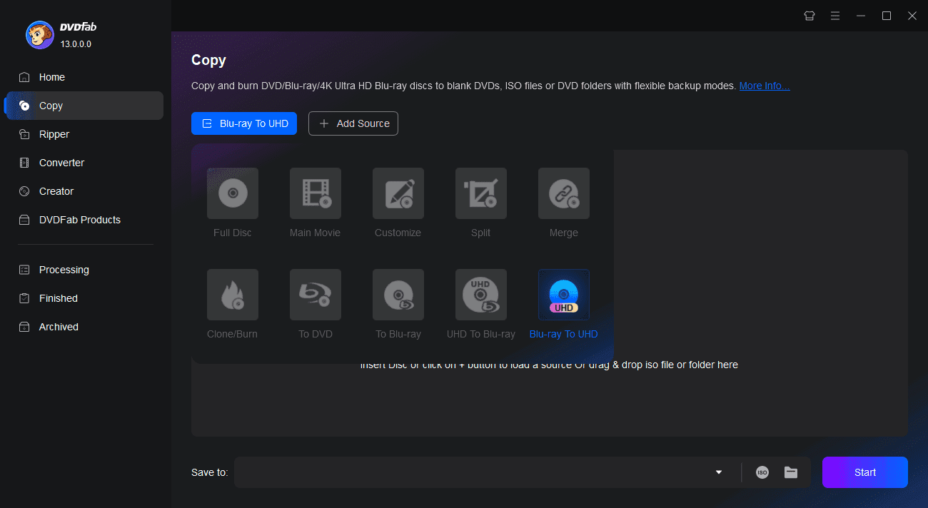Follow the More Info... link
This screenshot has height=508, width=928.
[765, 86]
